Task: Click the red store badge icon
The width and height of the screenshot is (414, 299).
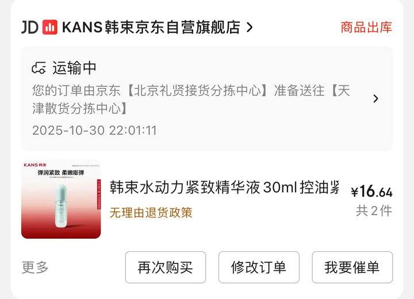Action: [50, 27]
